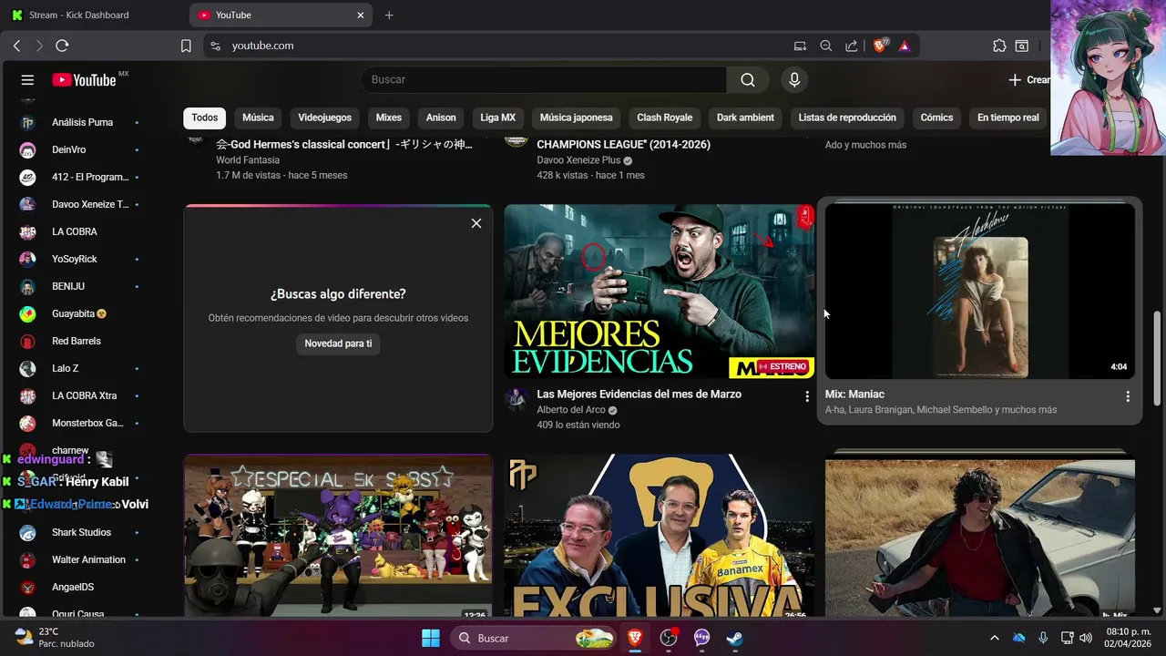Viewport: 1166px width, 656px height.
Task: Open a new browser tab with plus
Action: (389, 15)
